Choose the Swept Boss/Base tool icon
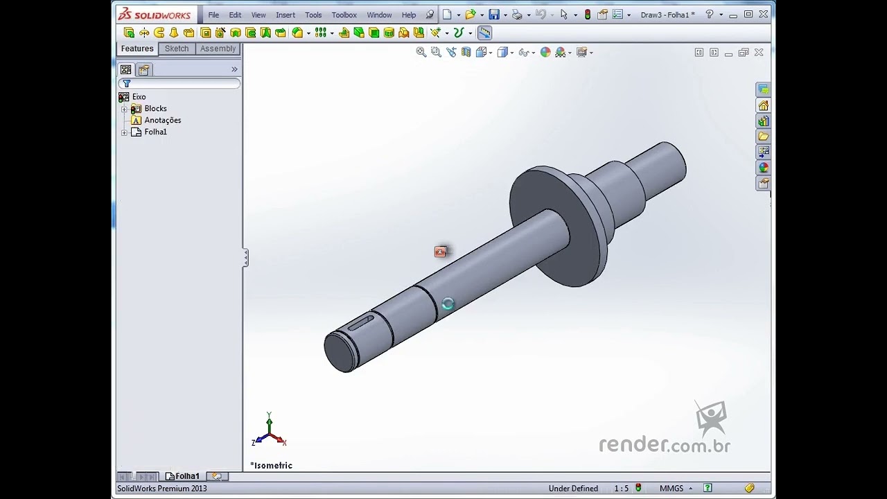Viewport: 887px width, 499px height. tap(159, 33)
